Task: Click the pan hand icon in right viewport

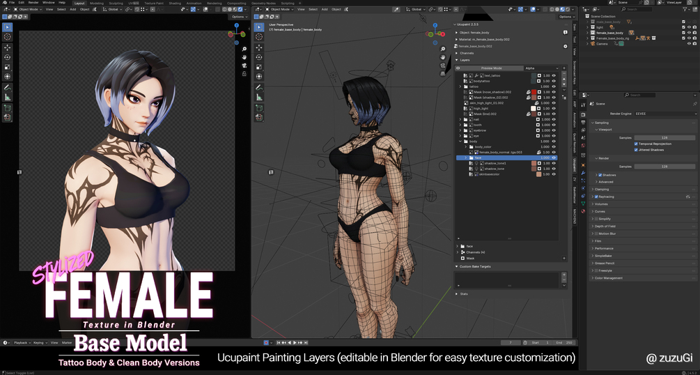Action: (442, 57)
